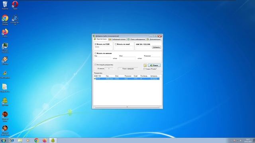255x143 pixels.
Task: Open Windows Explorer from the taskbar
Action: tap(20, 140)
